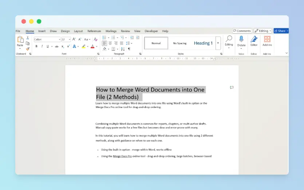The height and width of the screenshot is (190, 304).
Task: Increase paragraph indent
Action: 138,38
